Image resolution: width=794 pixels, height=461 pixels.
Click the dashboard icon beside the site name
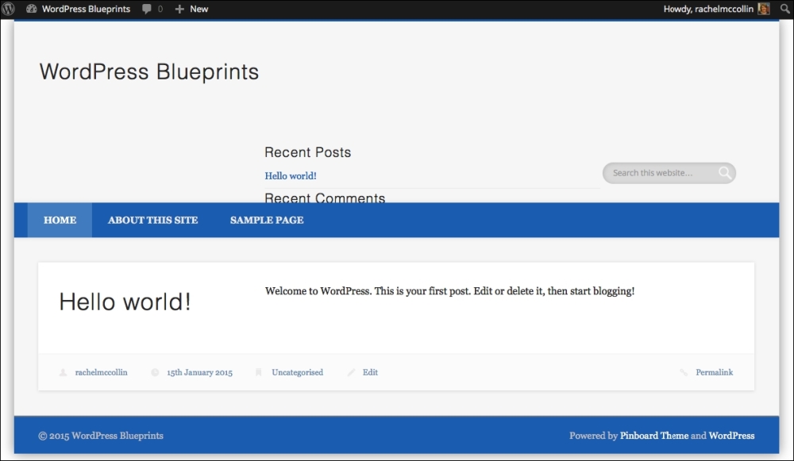pyautogui.click(x=32, y=9)
